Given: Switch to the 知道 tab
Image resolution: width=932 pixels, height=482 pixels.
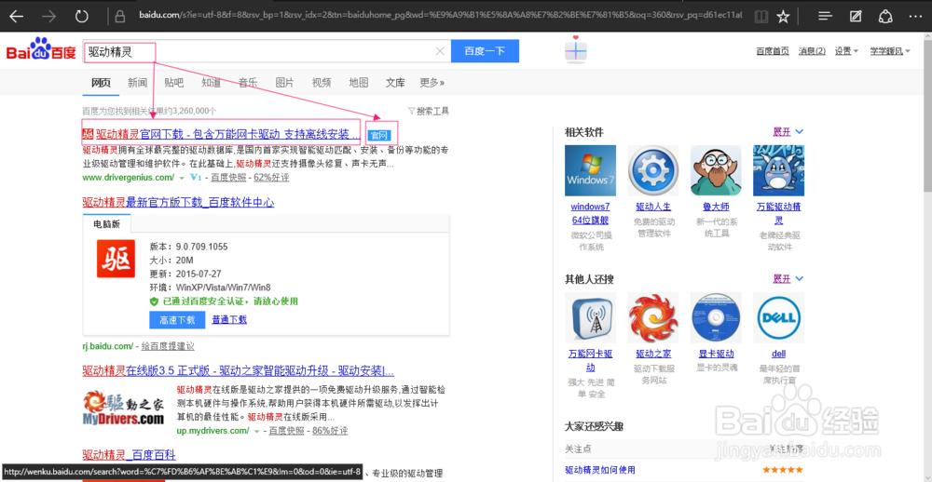Looking at the screenshot, I should (211, 83).
